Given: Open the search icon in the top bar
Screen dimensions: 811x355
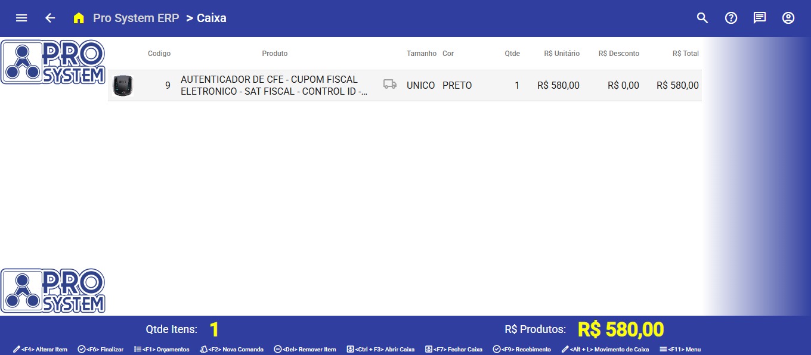Looking at the screenshot, I should pyautogui.click(x=702, y=18).
